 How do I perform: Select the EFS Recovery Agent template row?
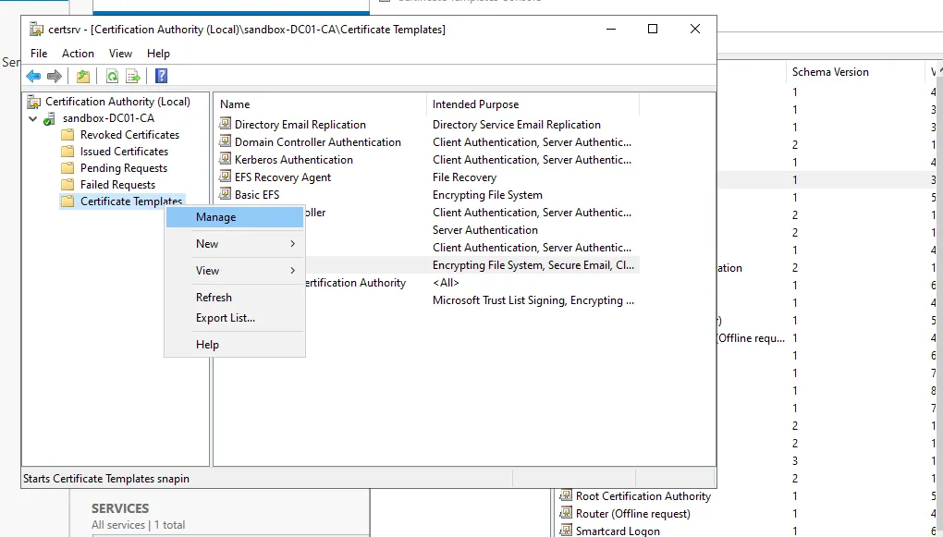[x=282, y=177]
